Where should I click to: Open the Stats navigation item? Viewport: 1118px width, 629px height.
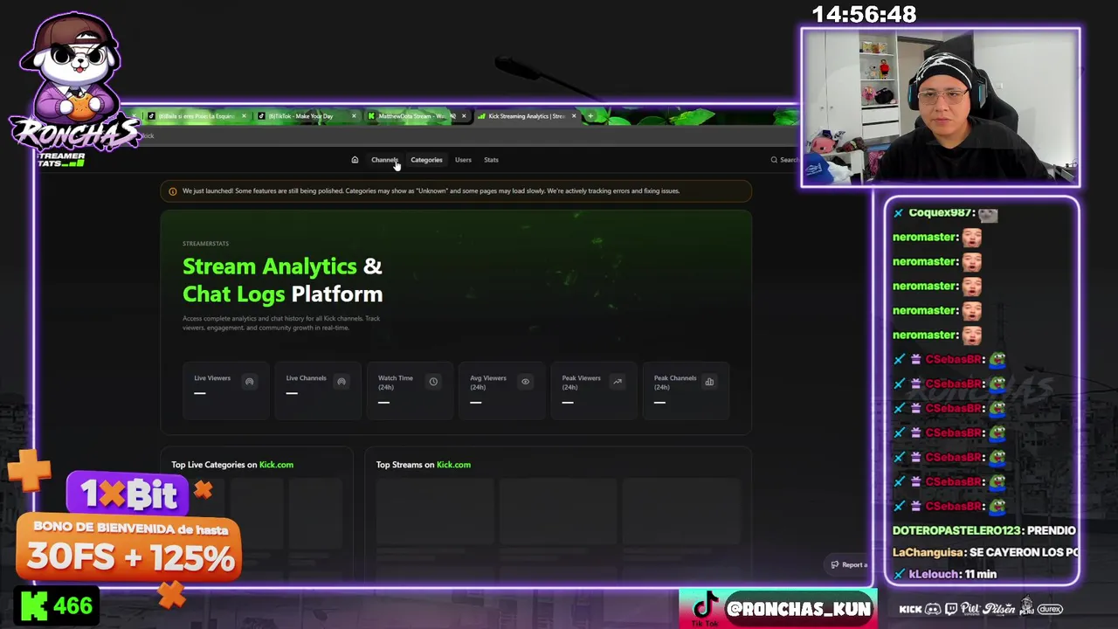coord(491,160)
